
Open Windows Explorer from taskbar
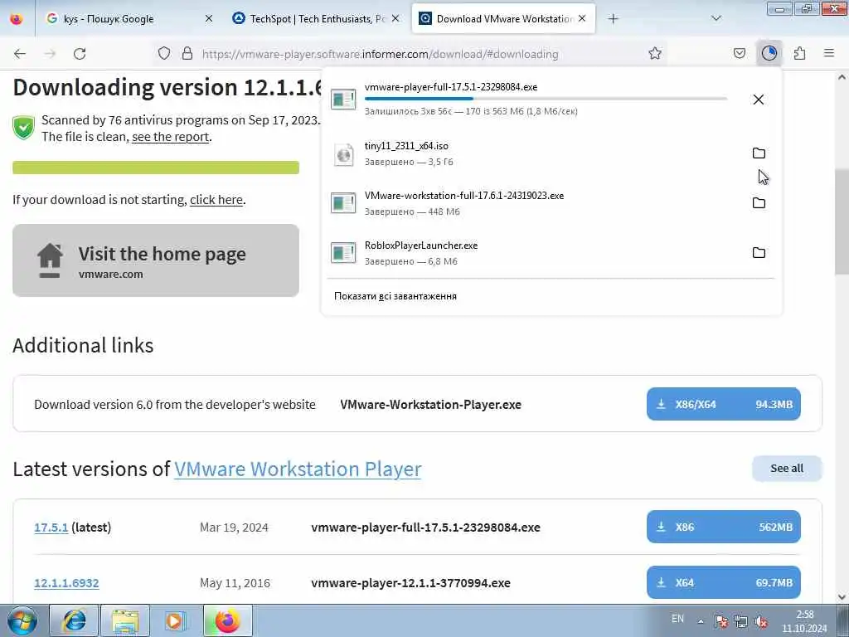(125, 620)
